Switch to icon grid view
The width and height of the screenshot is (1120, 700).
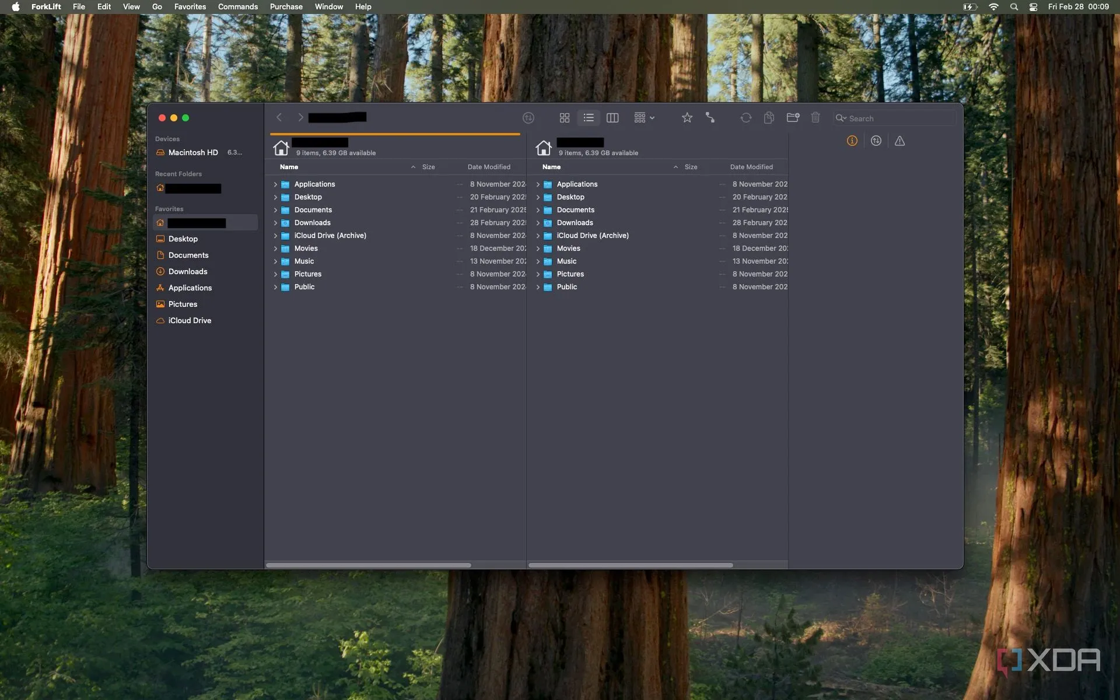tap(564, 118)
